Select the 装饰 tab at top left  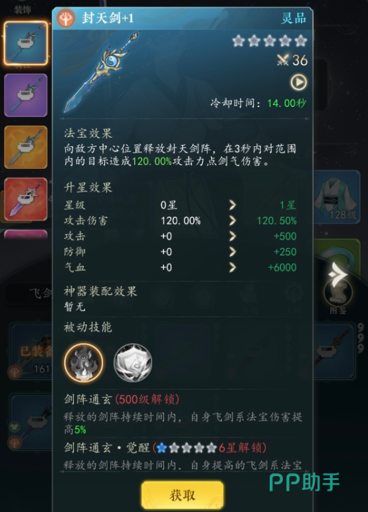(22, 9)
